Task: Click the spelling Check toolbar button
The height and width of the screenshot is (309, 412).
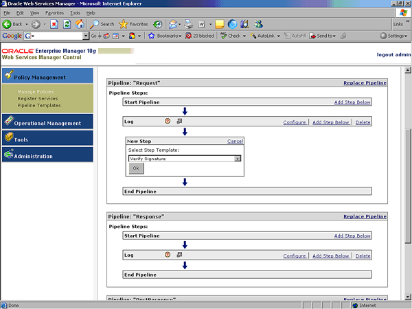Action: 231,36
